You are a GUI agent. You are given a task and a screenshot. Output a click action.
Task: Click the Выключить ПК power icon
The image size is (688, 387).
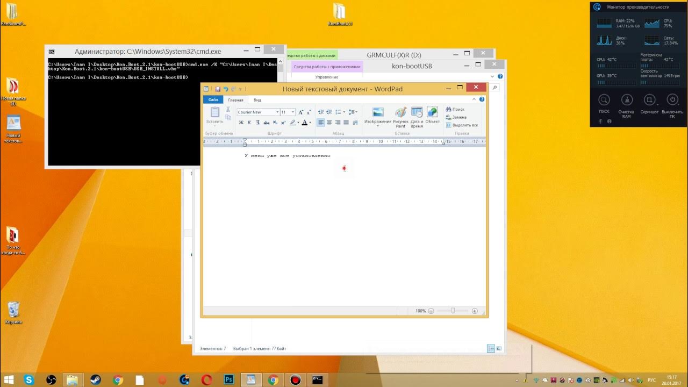672,100
